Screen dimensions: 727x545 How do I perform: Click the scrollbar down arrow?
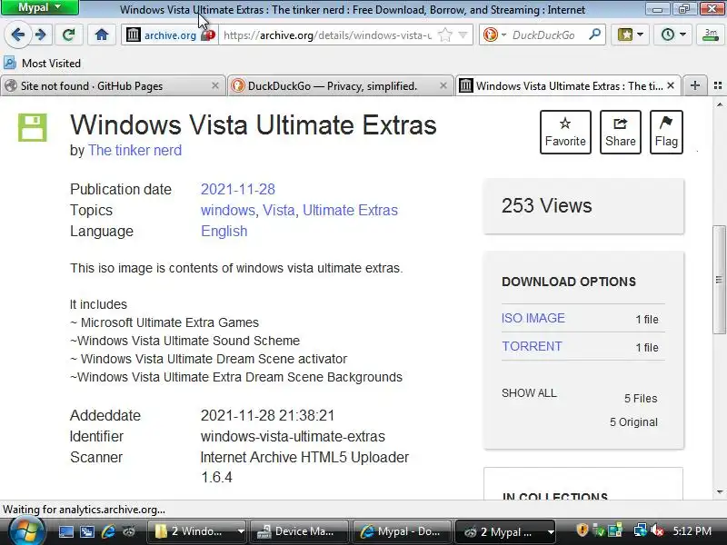pyautogui.click(x=719, y=492)
